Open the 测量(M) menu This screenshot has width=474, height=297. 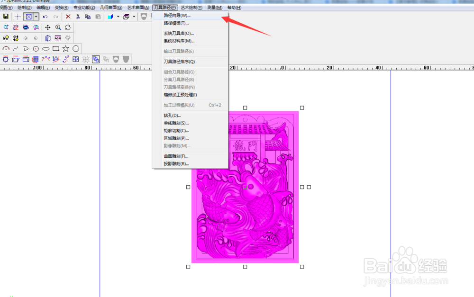point(215,8)
